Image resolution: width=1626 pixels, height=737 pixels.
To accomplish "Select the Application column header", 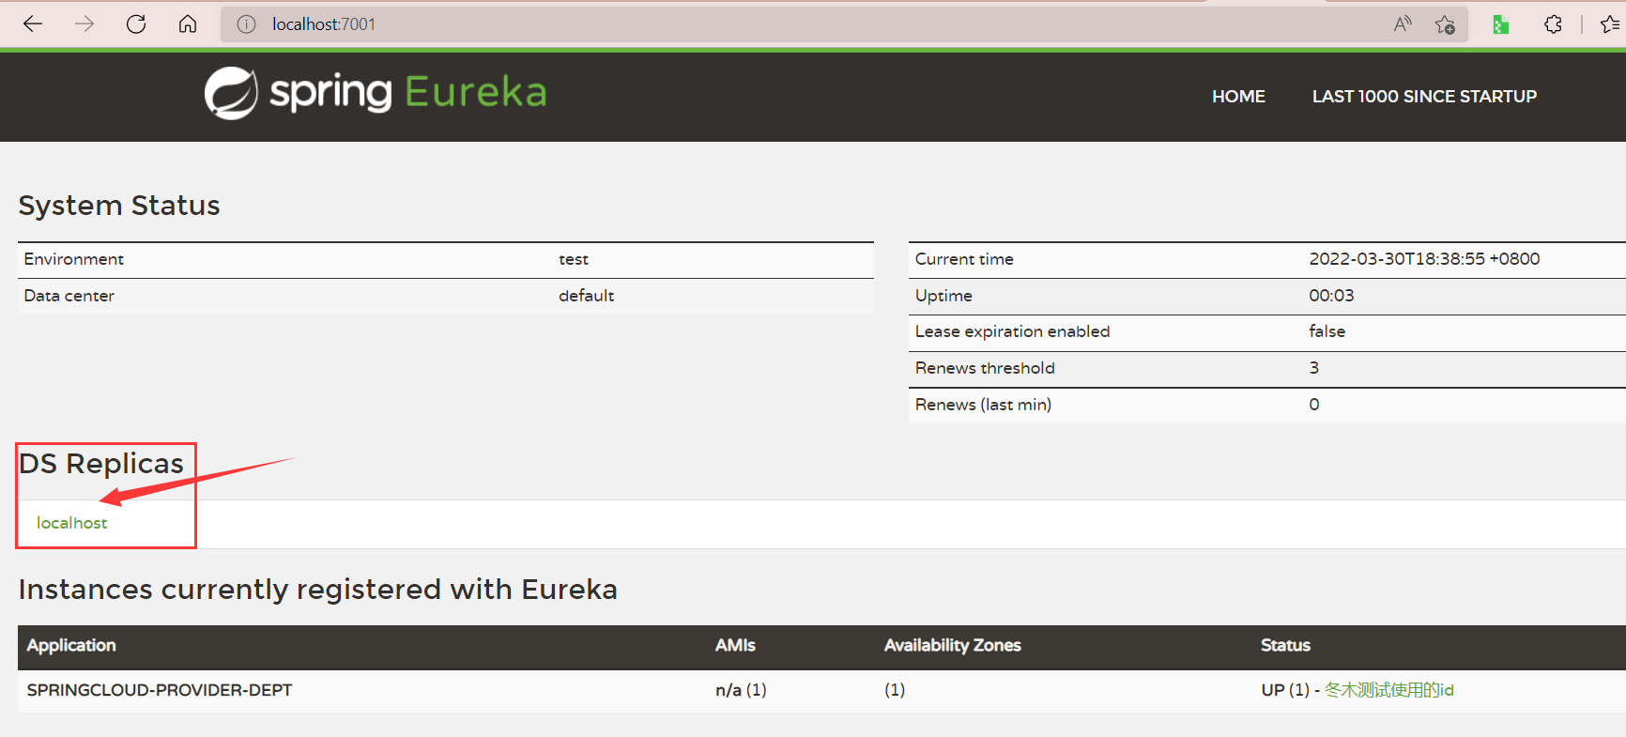I will (71, 646).
